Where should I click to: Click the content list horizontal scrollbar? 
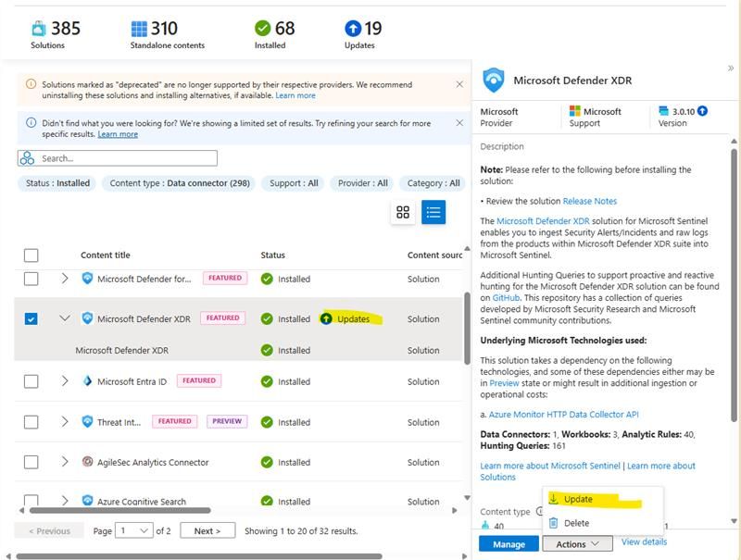coord(120,510)
